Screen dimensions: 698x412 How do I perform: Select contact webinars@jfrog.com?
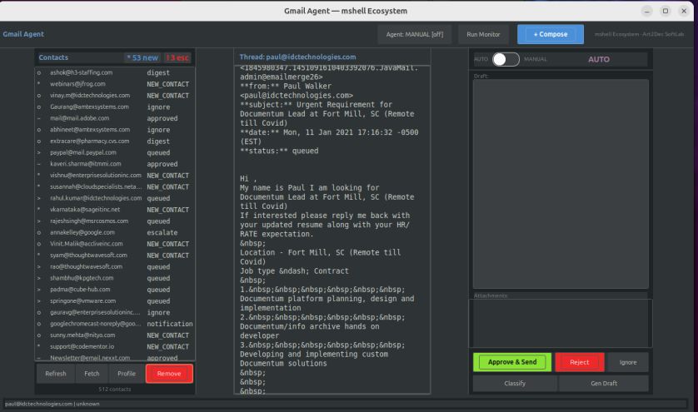115,84
